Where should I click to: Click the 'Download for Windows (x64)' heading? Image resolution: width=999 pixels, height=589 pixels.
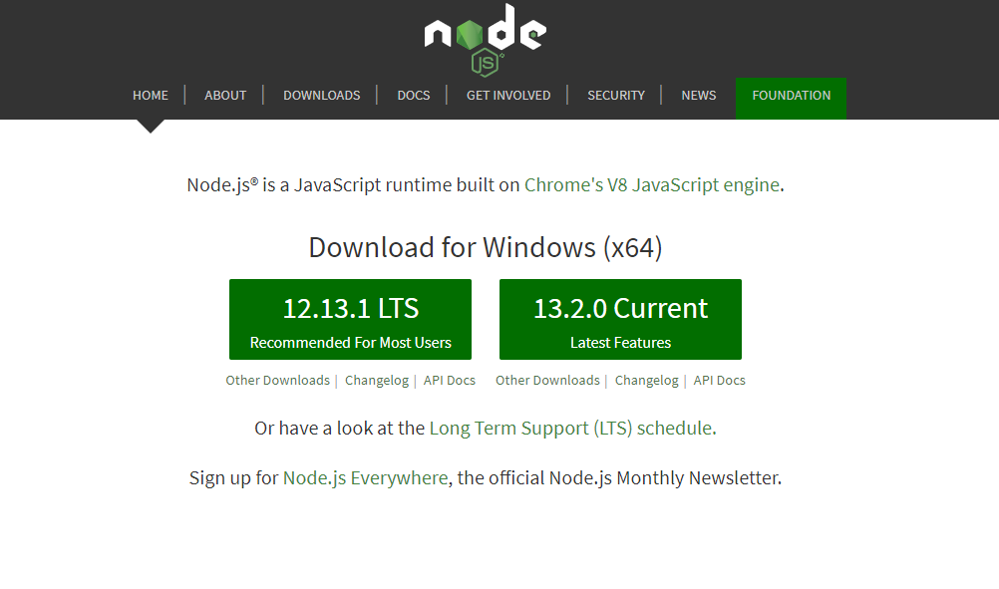[486, 247]
